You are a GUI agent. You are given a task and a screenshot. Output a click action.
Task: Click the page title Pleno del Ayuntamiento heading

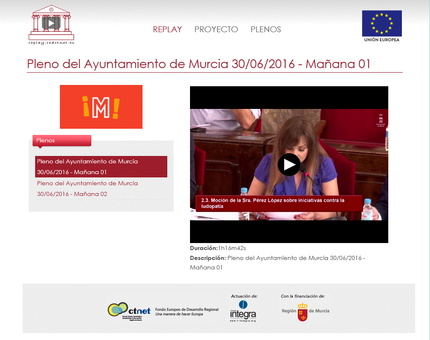coord(198,64)
